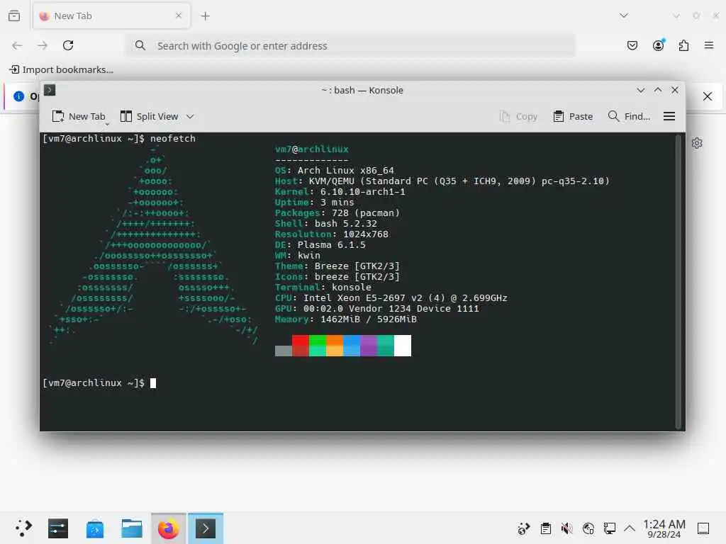Switch to Firefox in the taskbar
Screen dimensions: 726x544
coord(168,528)
